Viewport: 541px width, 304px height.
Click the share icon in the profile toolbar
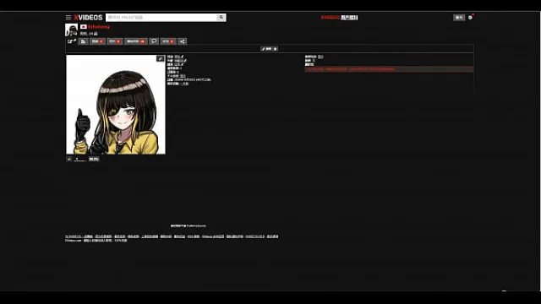[183, 41]
